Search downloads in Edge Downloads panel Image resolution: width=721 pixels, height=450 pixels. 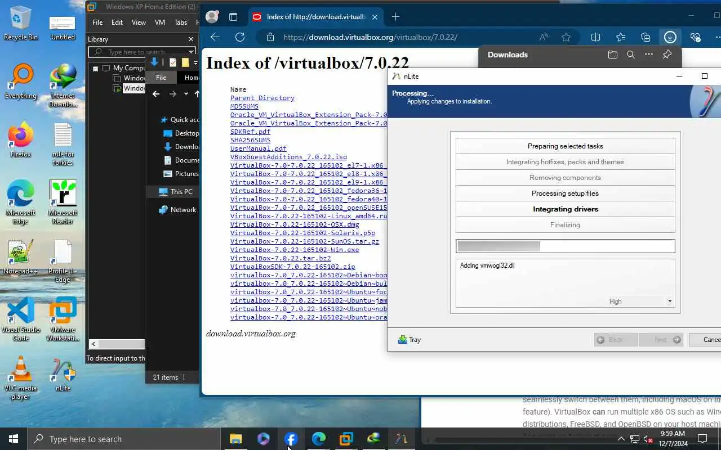[631, 55]
